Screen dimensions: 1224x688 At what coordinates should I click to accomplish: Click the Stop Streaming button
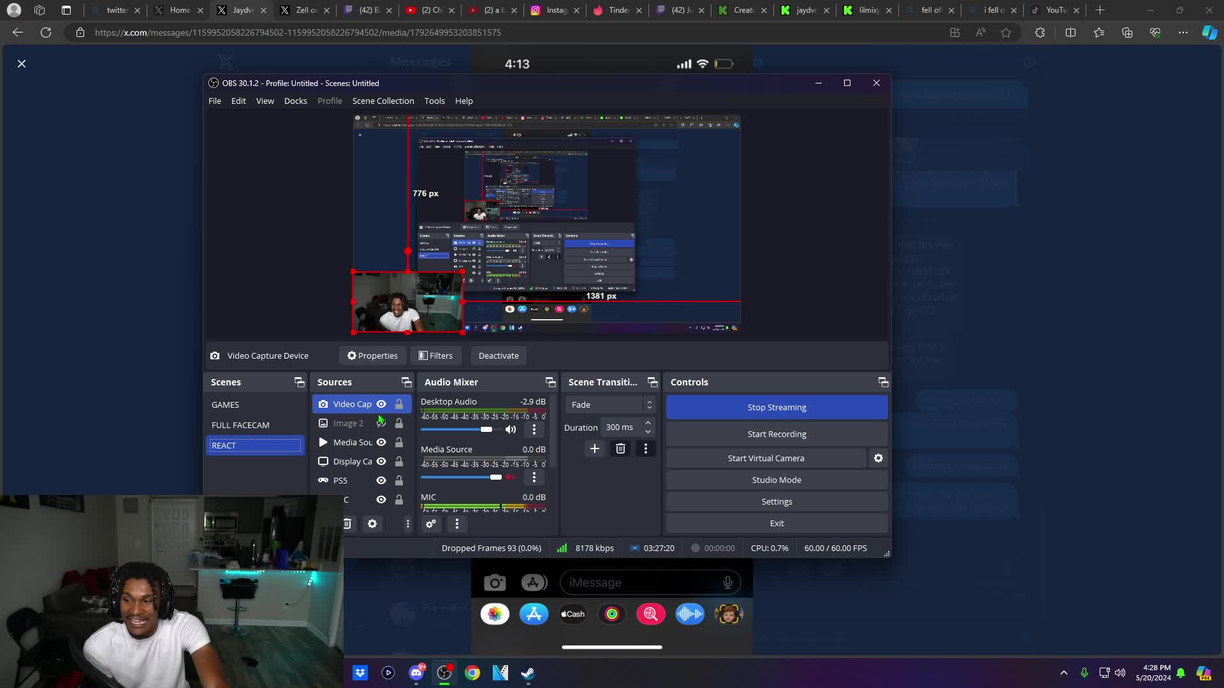pos(776,407)
